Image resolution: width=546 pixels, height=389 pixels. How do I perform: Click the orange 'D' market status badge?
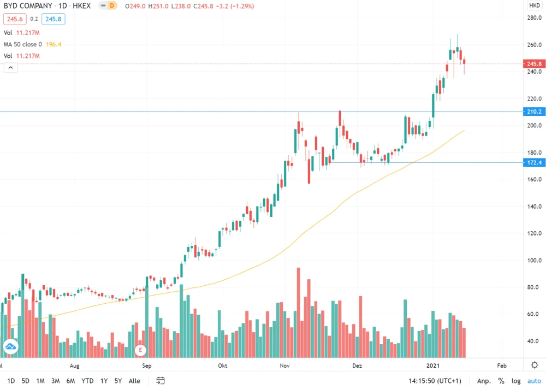pos(111,6)
